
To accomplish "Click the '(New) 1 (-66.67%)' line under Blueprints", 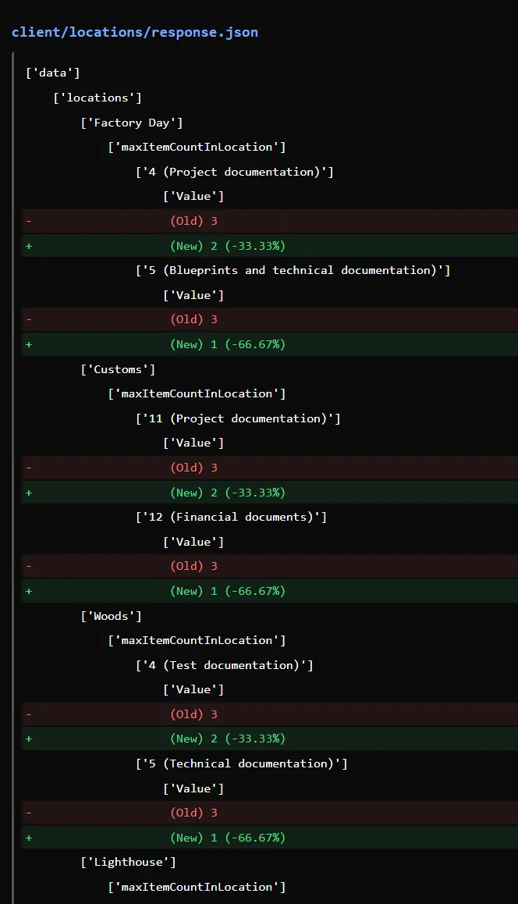I will (270, 344).
